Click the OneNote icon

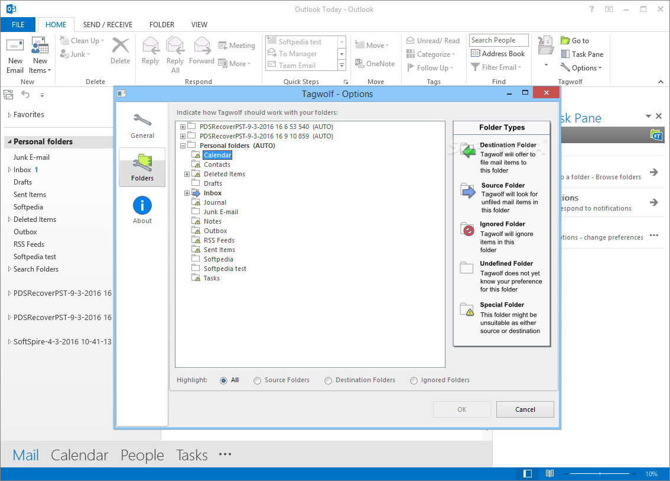[x=359, y=63]
